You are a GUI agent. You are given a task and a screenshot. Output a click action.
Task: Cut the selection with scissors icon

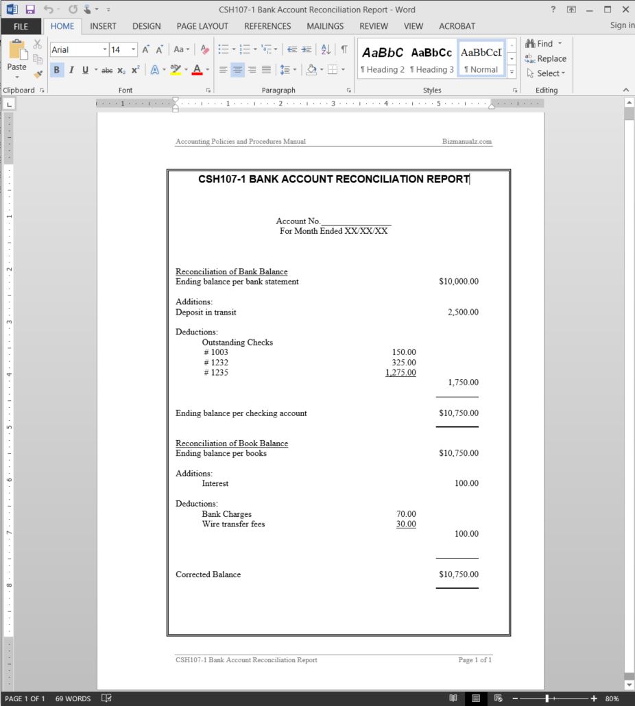pyautogui.click(x=38, y=44)
